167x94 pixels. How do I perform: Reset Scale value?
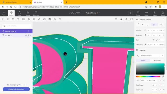(154, 40)
